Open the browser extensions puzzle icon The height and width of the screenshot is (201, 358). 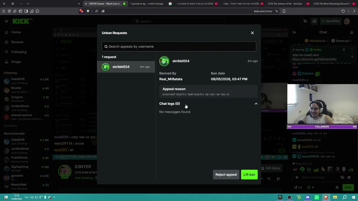(37, 11)
